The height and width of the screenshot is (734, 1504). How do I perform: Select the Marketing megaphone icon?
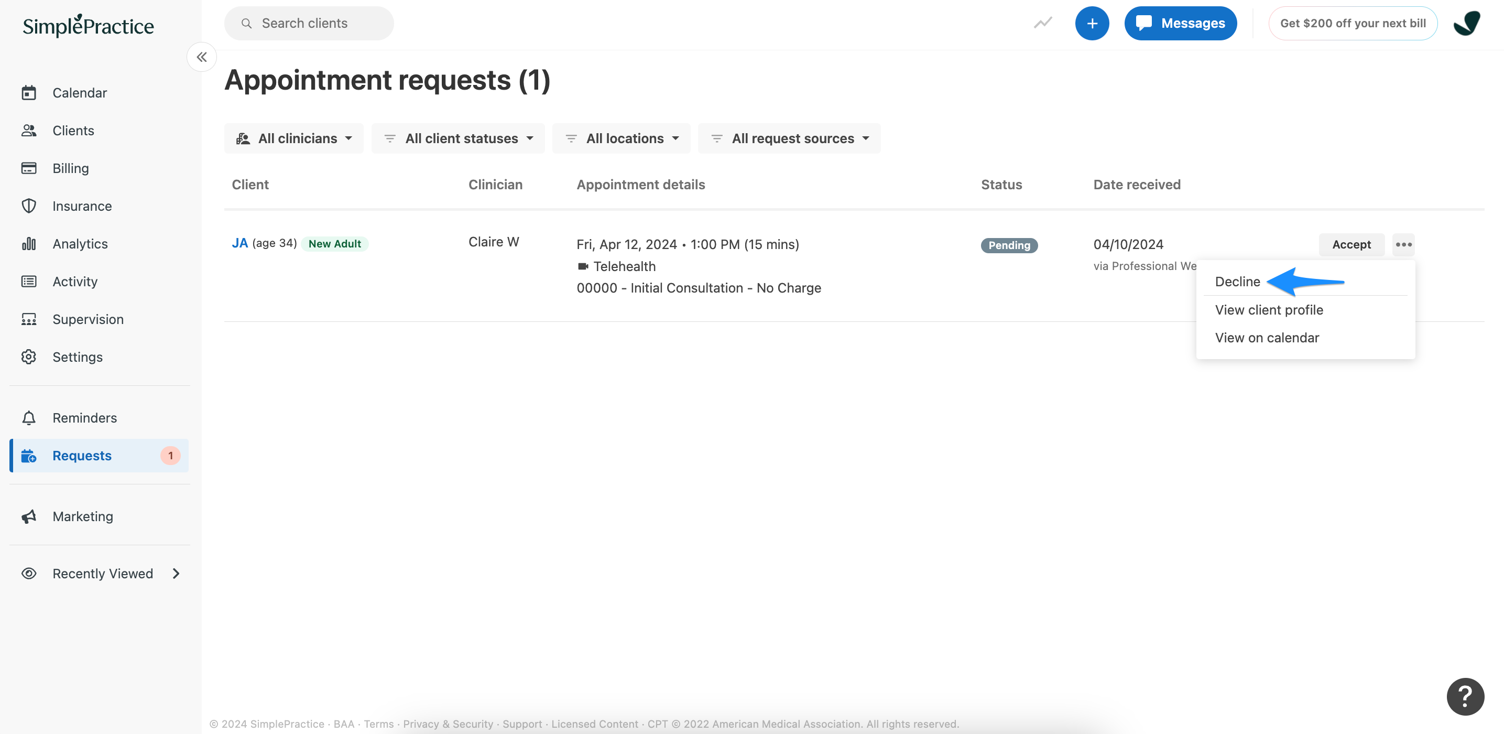(29, 516)
